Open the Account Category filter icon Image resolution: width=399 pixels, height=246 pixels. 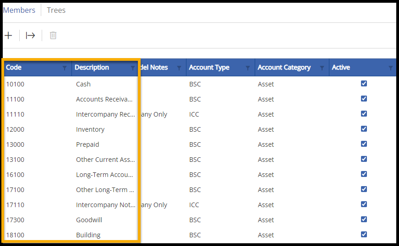coord(322,68)
